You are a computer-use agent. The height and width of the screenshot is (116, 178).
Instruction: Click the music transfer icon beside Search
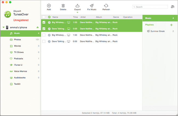tap(173, 7)
